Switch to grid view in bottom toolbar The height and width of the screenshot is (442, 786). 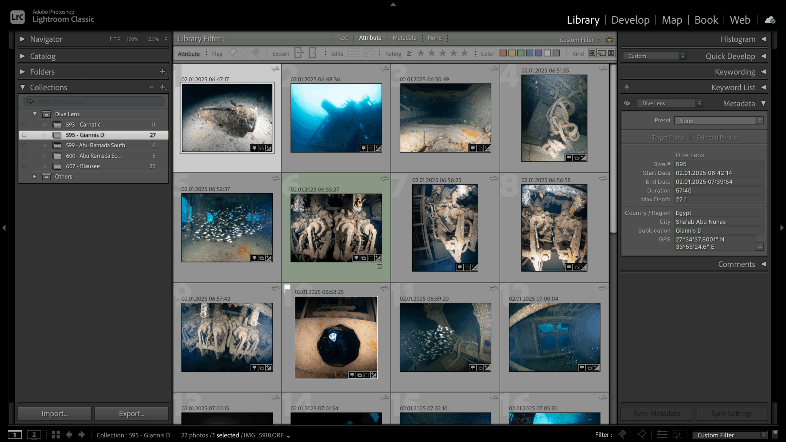pos(56,434)
